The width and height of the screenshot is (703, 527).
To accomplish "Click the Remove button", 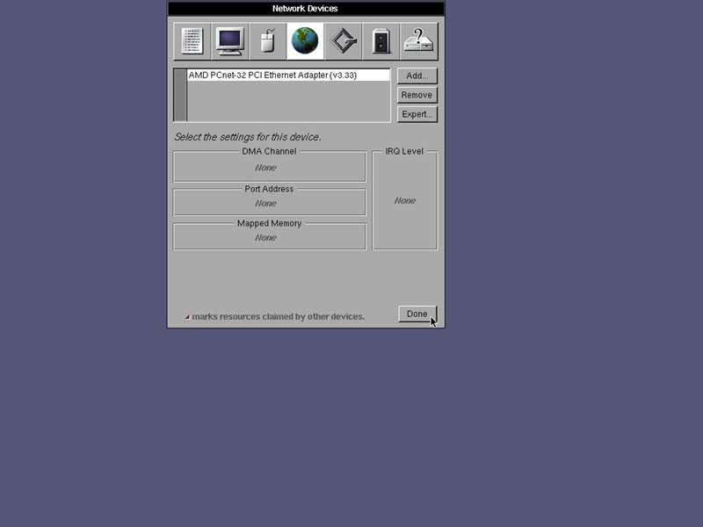I will pos(417,95).
